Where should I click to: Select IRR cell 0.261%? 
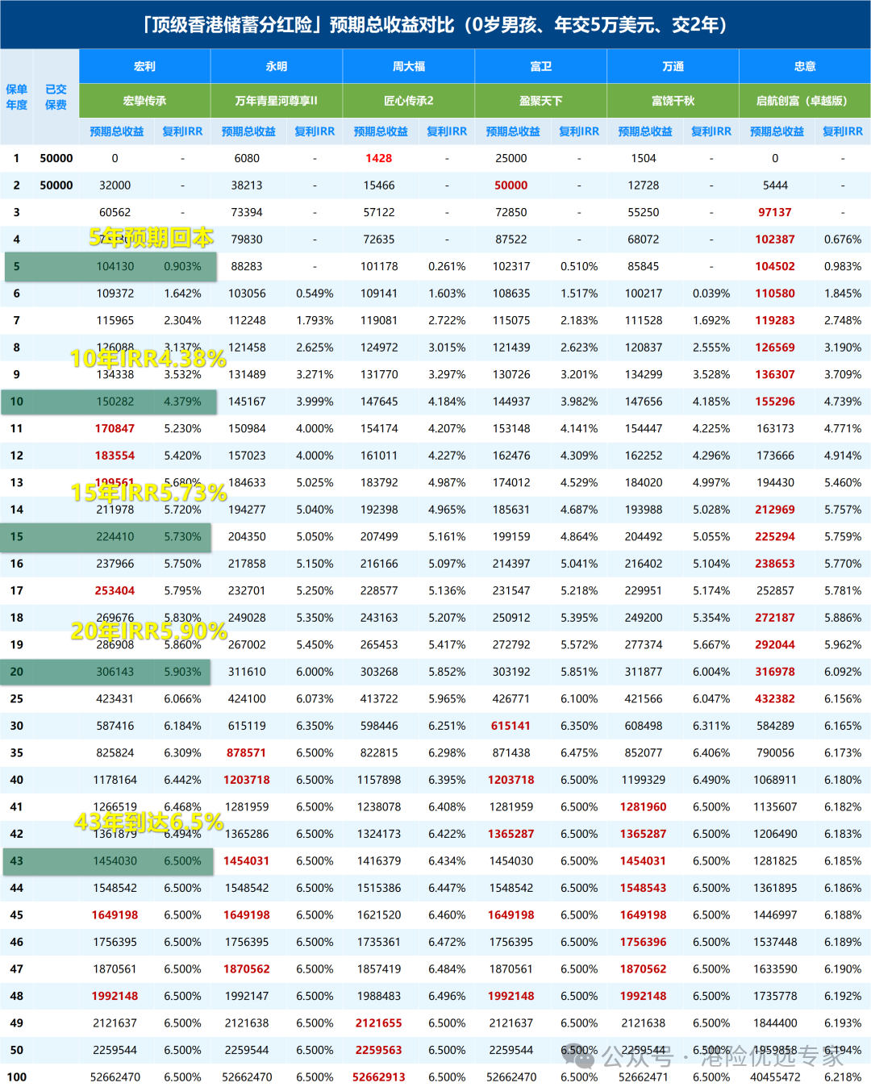click(x=447, y=267)
